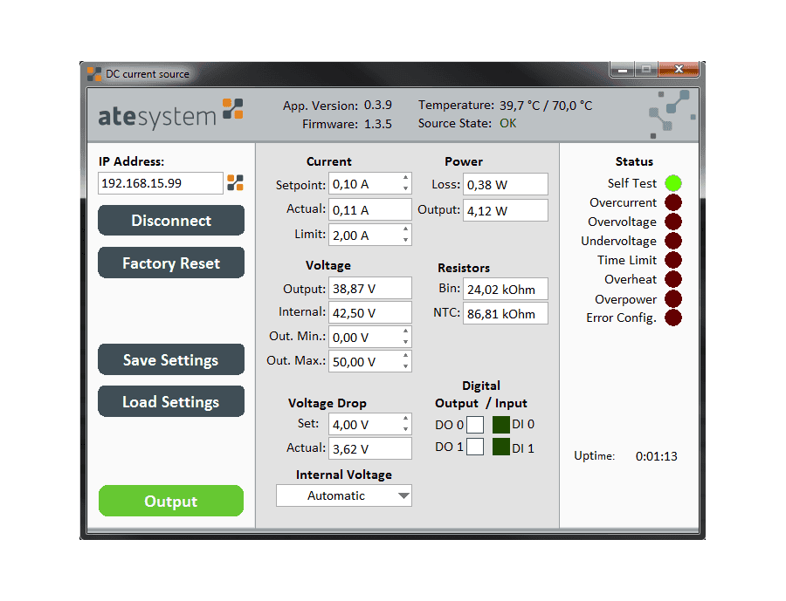Increase the Out. Min. voltage value

(x=405, y=331)
